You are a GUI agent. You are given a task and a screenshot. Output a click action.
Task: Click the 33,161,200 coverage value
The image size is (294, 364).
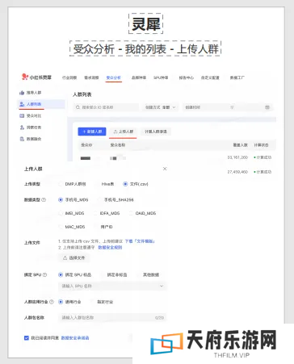coord(237,157)
